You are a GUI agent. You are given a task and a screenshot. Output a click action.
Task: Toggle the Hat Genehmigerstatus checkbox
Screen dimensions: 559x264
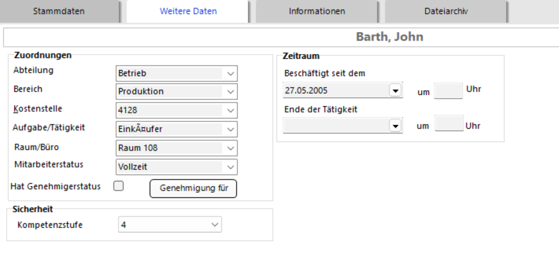click(118, 186)
